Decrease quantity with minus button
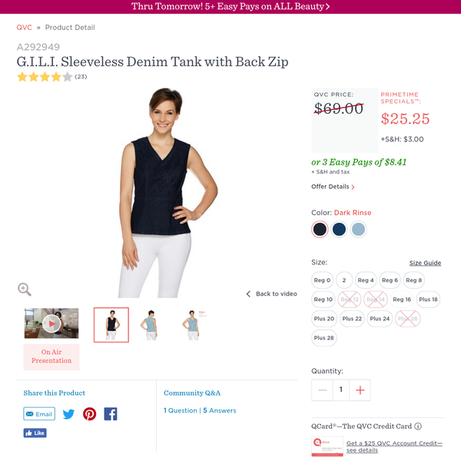The height and width of the screenshot is (461, 461). coord(322,390)
